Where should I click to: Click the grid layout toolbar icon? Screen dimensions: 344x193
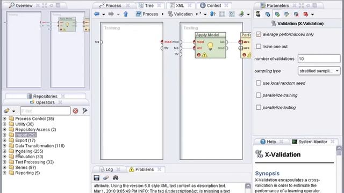[222, 14]
